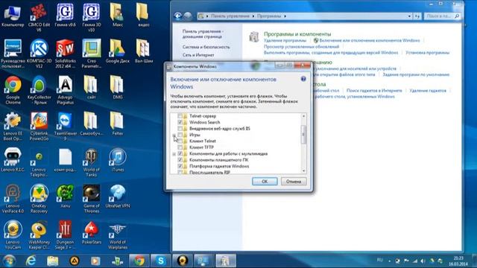Select the TeamViewer 9 desktop icon
The image size is (477, 268).
point(65,127)
